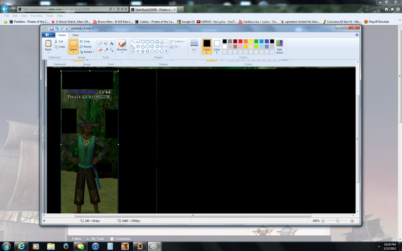Click the Save icon in quick access toolbar
402x251 pixels.
52,28
